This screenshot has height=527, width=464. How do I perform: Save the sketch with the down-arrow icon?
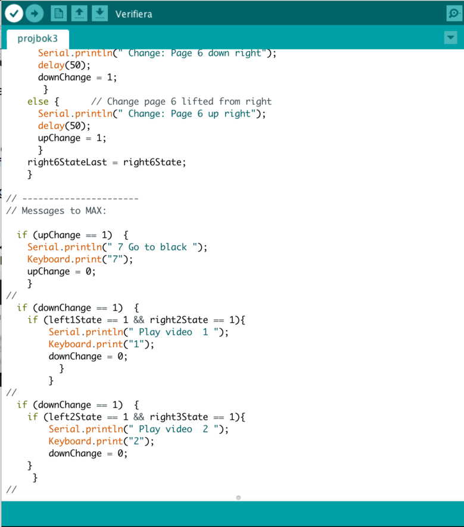coord(99,13)
